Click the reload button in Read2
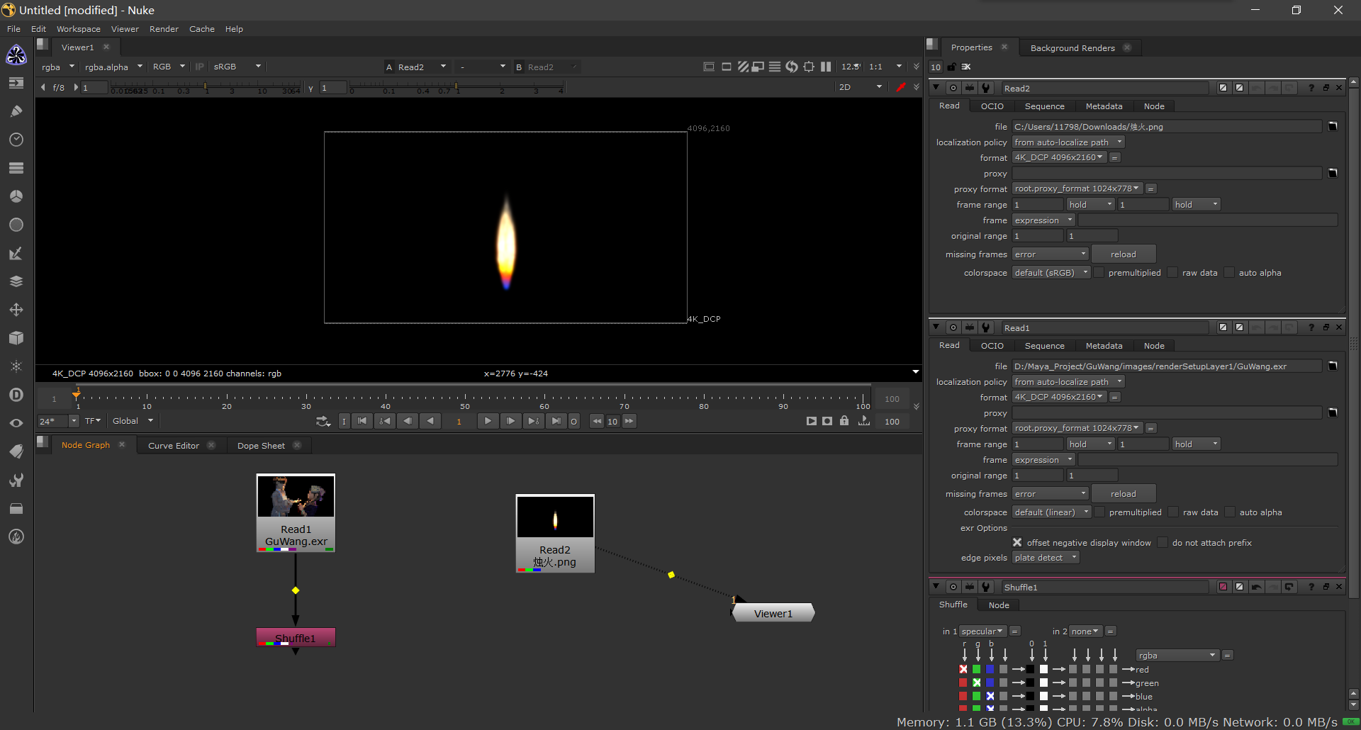Image resolution: width=1361 pixels, height=730 pixels. click(1124, 254)
